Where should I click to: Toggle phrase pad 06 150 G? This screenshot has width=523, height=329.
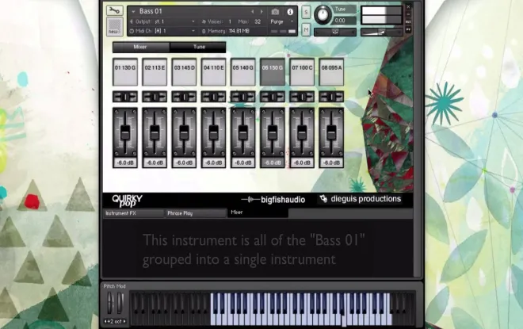coord(272,72)
